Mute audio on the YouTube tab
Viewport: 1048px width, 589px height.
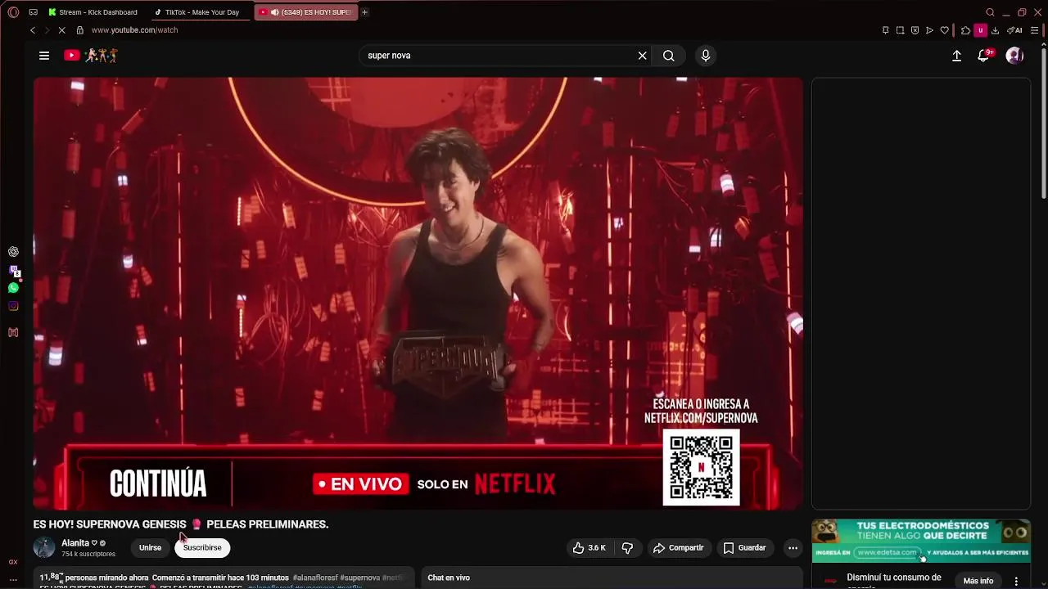(274, 12)
